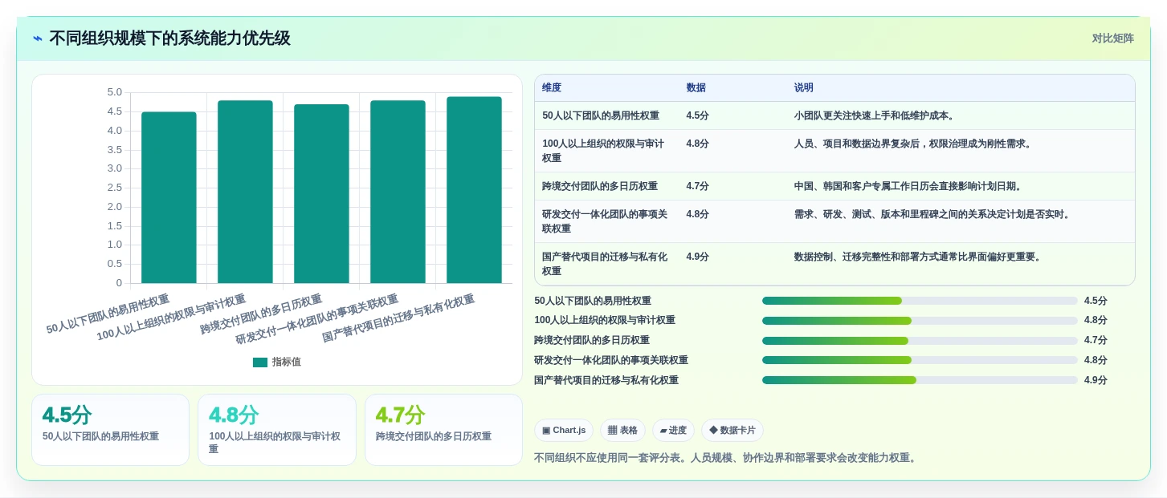Click the bar for 100人以上组织的权限与审计权重
Screen dimensions: 1167x498
(x=245, y=192)
